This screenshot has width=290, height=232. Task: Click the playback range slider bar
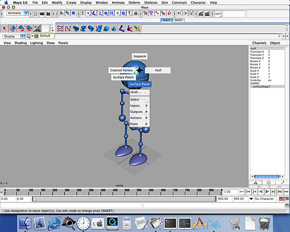click(x=124, y=199)
